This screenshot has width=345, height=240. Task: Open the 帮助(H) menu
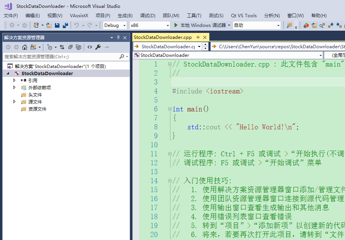319,16
